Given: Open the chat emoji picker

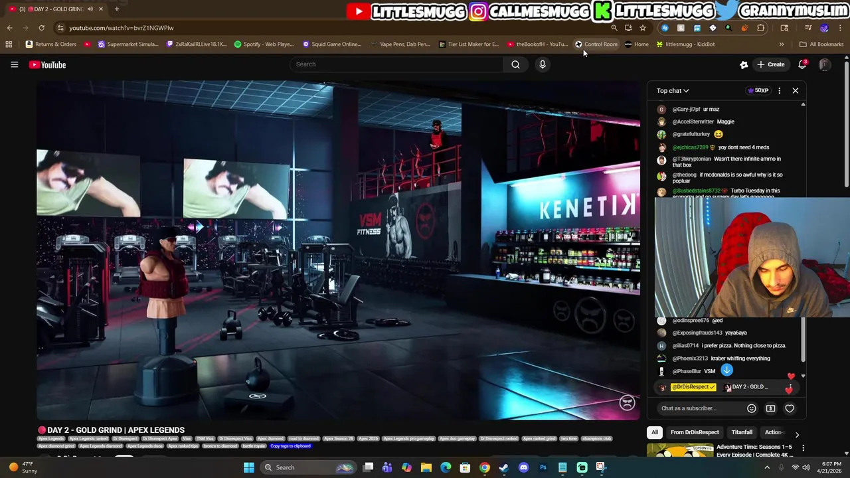Looking at the screenshot, I should (751, 408).
